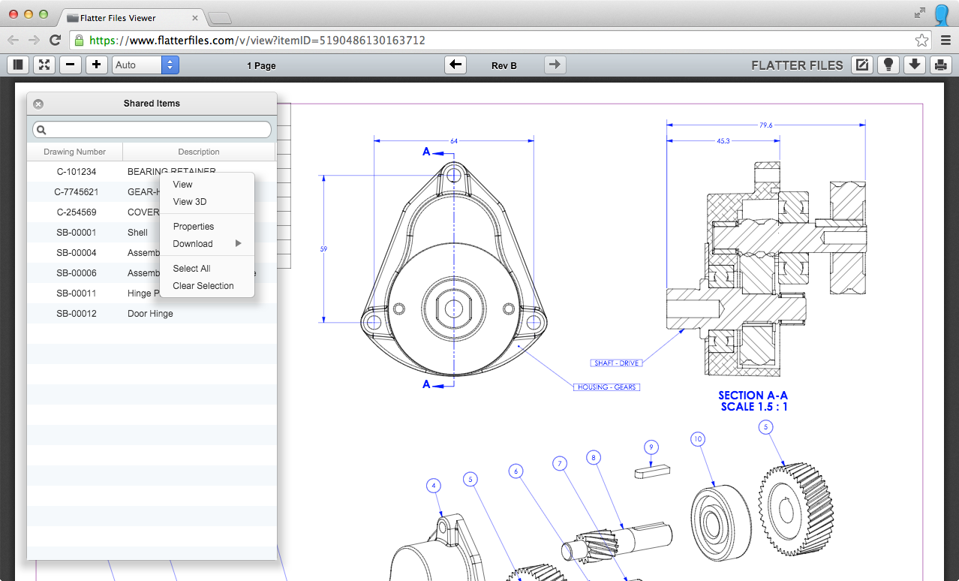
Task: Open the markup edit icon
Action: click(x=862, y=65)
